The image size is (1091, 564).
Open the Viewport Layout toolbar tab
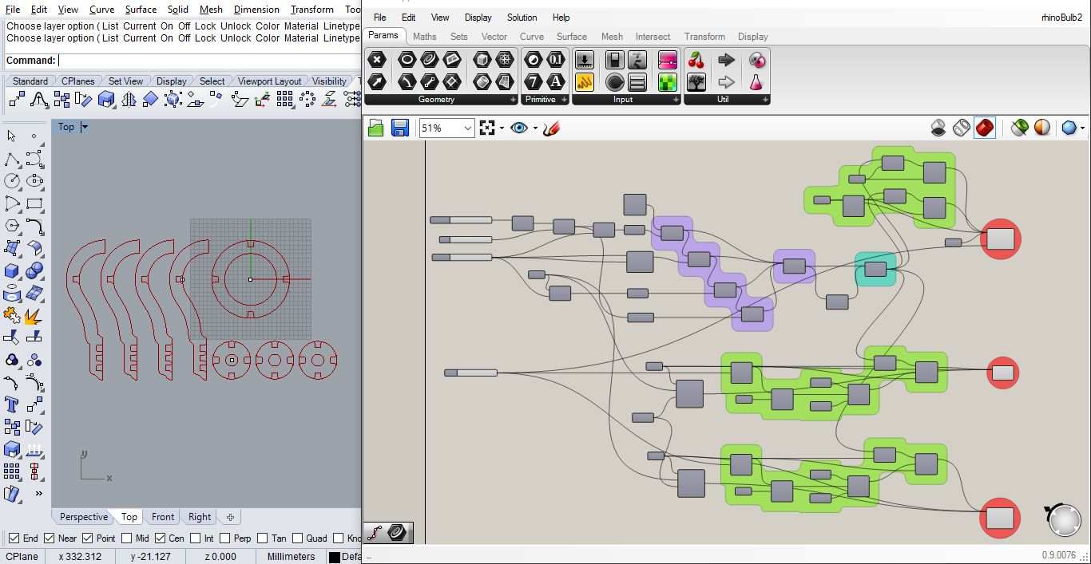pos(269,81)
